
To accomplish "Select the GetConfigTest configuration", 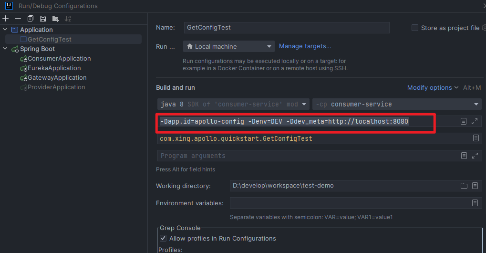I will point(73,39).
